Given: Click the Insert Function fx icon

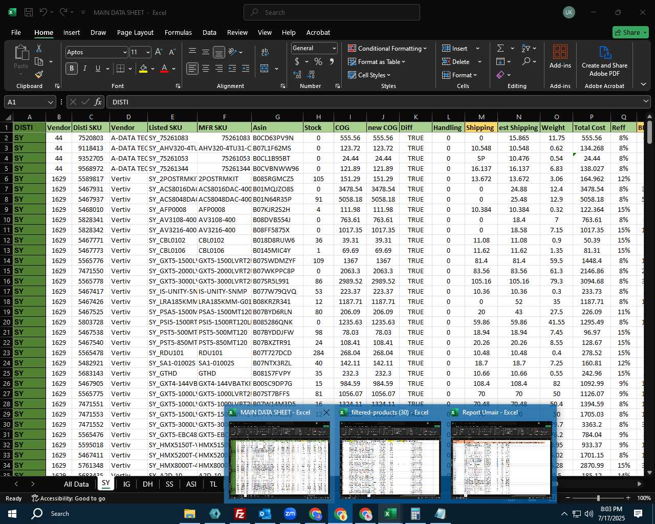Looking at the screenshot, I should coord(98,102).
